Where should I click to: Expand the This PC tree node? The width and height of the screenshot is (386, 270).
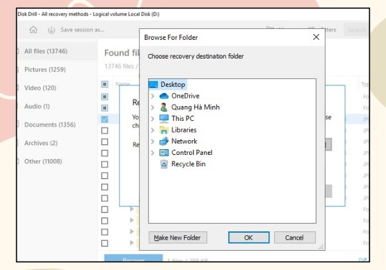[152, 118]
